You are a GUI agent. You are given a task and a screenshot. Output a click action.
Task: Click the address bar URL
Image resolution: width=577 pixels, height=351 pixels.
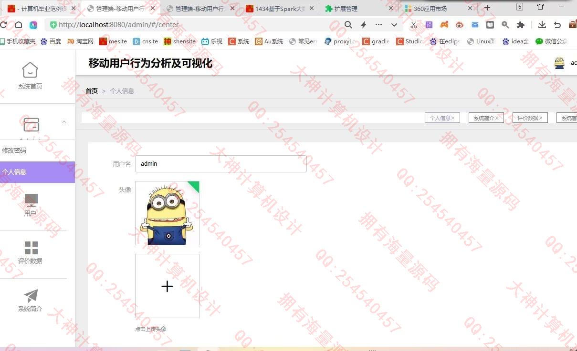(119, 25)
